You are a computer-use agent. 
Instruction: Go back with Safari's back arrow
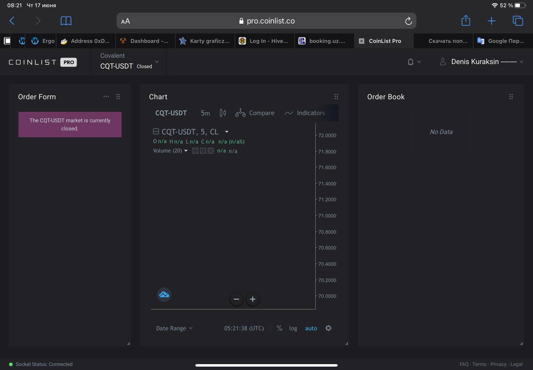pos(12,21)
